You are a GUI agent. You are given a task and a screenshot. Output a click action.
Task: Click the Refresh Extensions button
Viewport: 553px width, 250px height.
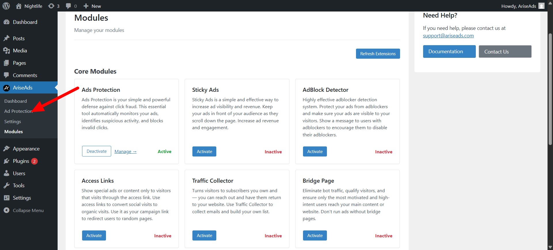pyautogui.click(x=378, y=54)
